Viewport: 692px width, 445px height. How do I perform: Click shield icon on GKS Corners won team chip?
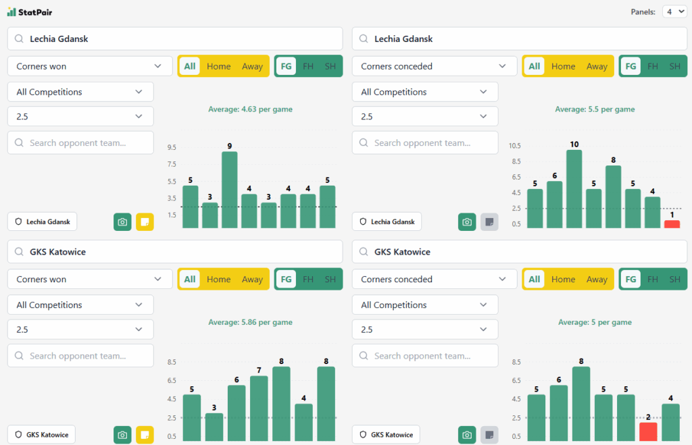click(18, 434)
